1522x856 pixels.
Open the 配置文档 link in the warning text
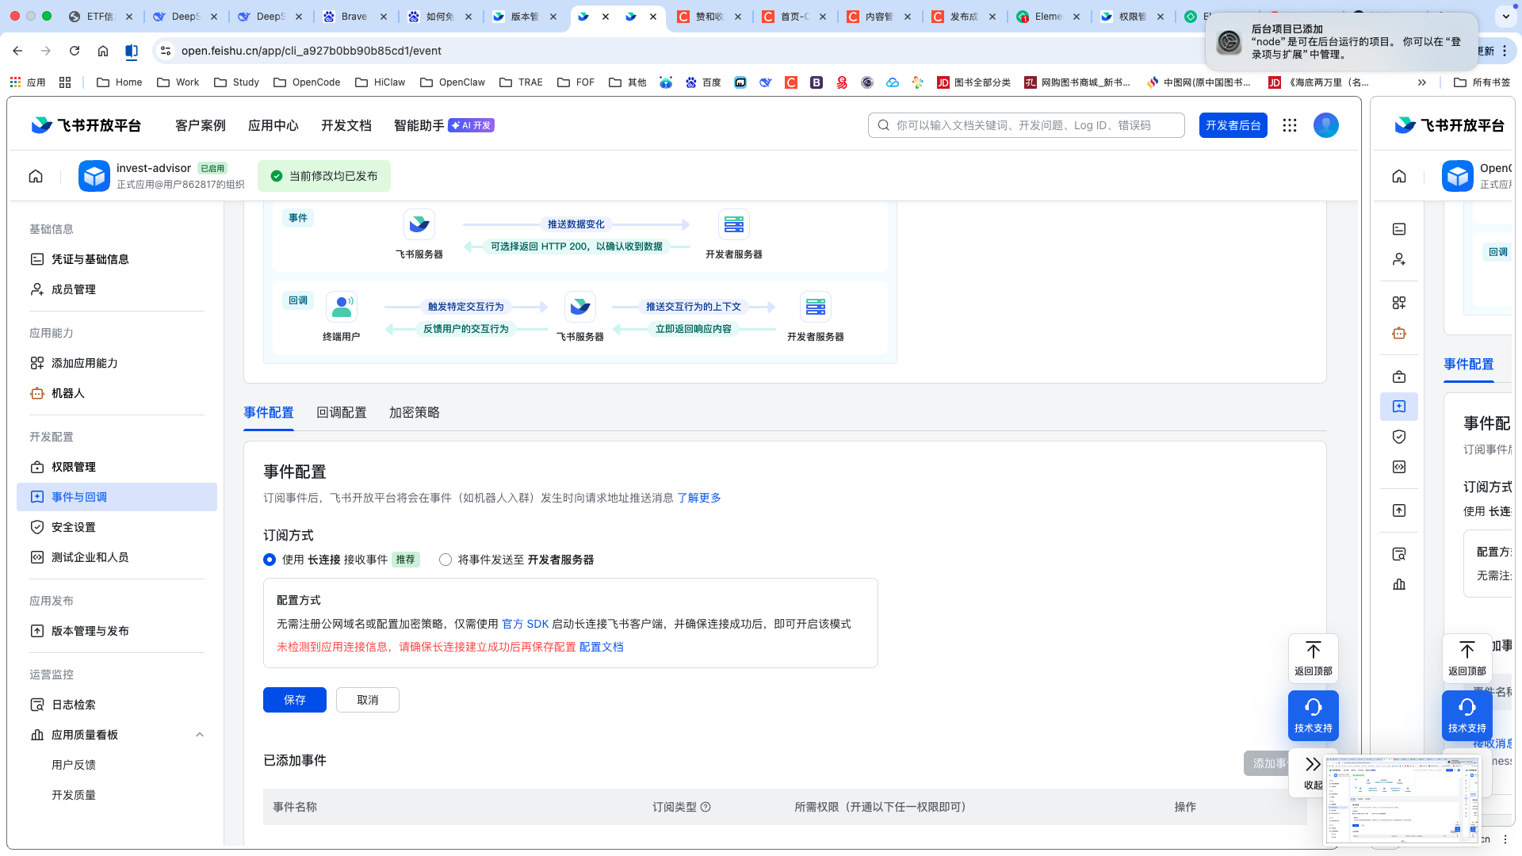(x=599, y=647)
